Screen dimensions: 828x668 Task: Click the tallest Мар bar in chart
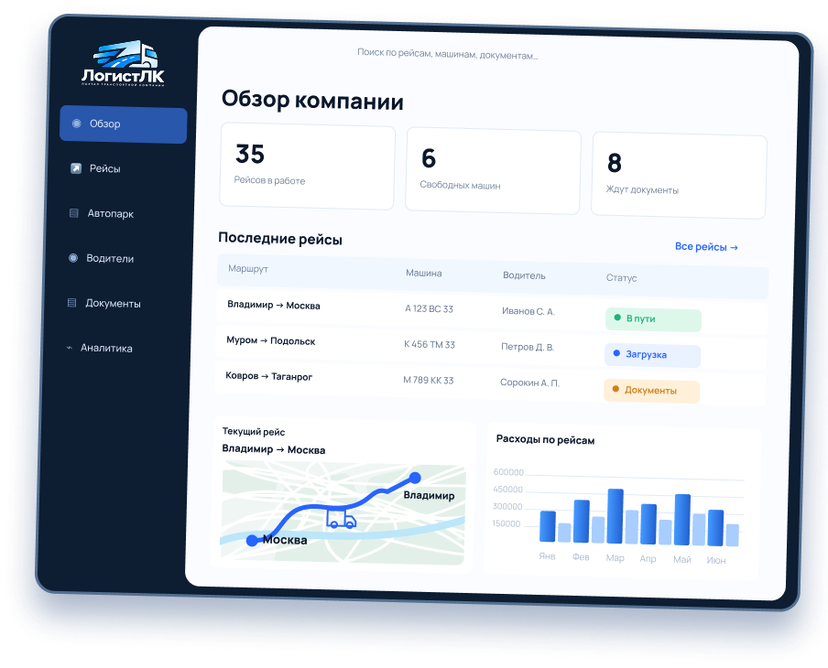point(616,515)
